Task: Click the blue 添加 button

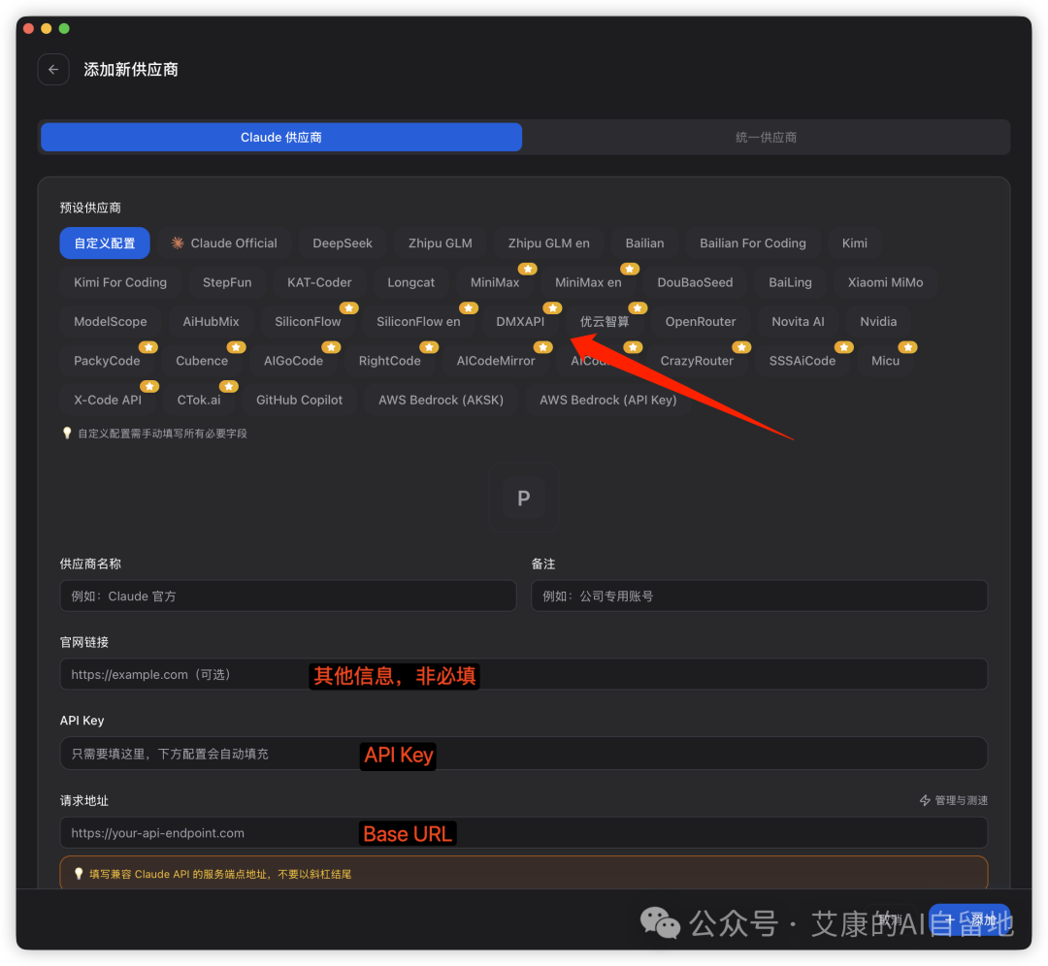Action: [x=969, y=920]
